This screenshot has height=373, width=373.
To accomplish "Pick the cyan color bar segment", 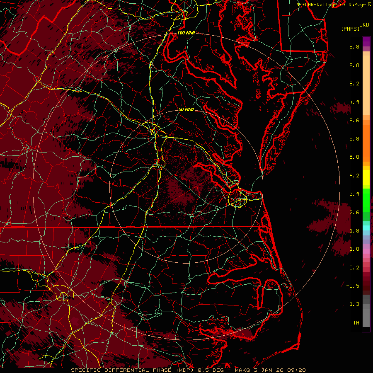I will [x=366, y=228].
